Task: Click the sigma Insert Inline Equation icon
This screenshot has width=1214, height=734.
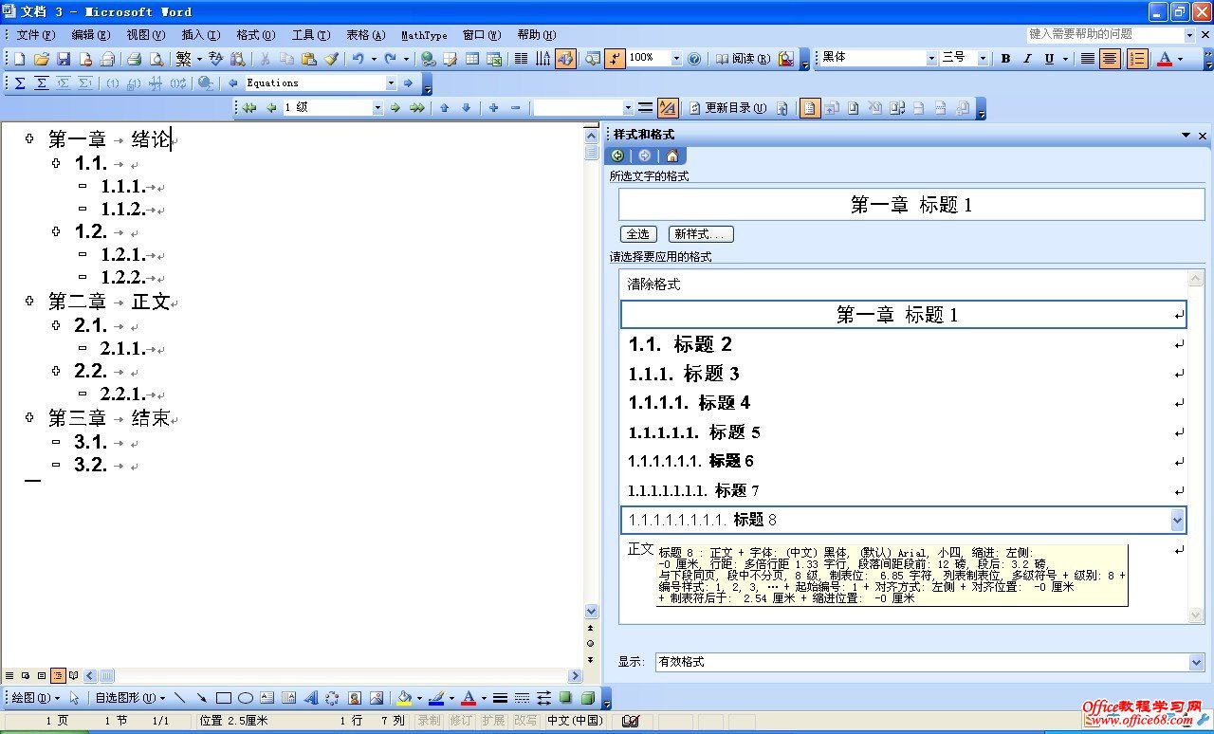Action: (20, 83)
